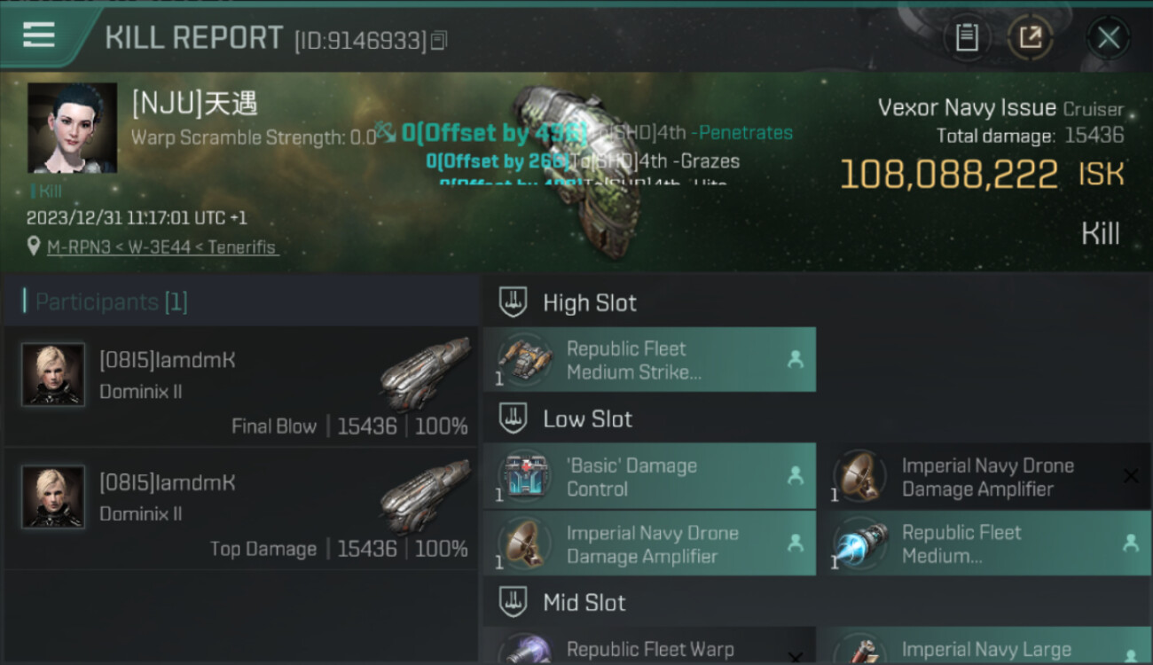Open the Imperial Navy Large module

coord(984,646)
